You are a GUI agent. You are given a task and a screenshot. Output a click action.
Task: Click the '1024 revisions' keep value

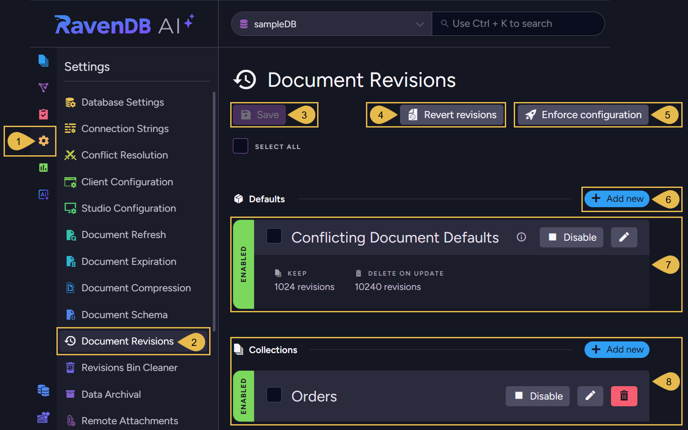coord(305,287)
